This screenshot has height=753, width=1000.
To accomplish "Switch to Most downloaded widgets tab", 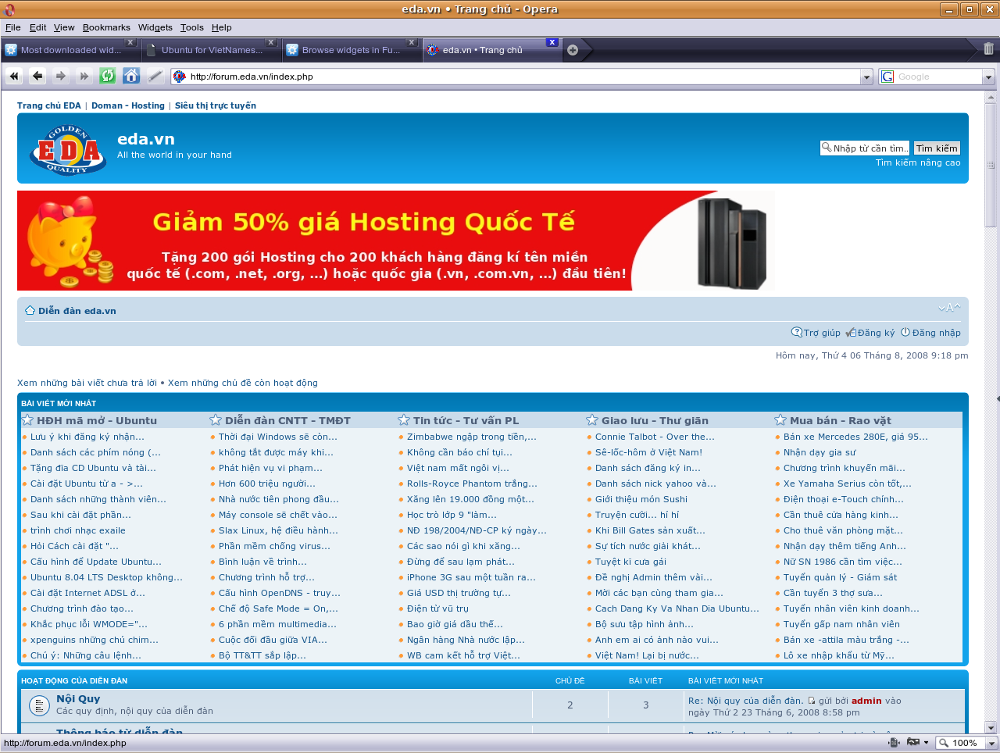I will coord(70,50).
